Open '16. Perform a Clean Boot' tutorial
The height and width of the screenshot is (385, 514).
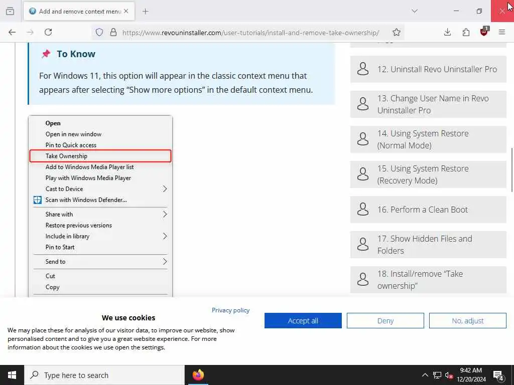click(x=428, y=210)
